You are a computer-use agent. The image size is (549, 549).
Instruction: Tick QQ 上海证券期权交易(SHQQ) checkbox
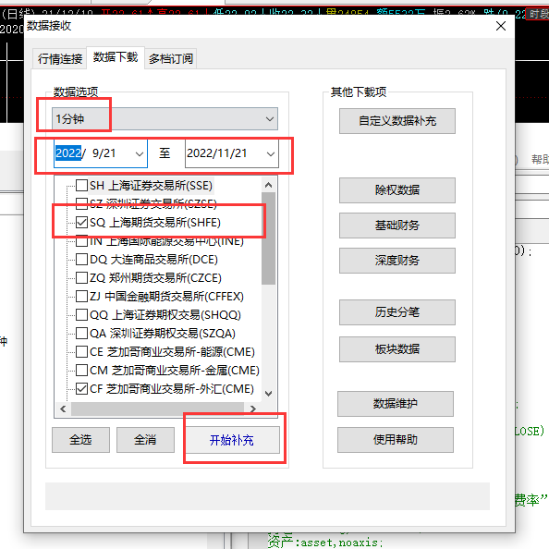tap(81, 315)
